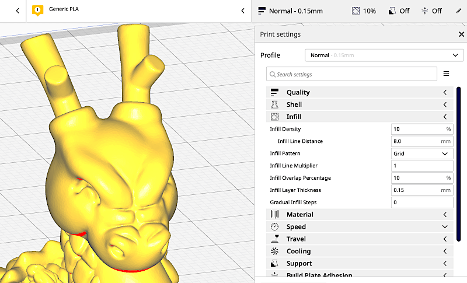Click the Normal - 0.15mm profile summary

[296, 11]
